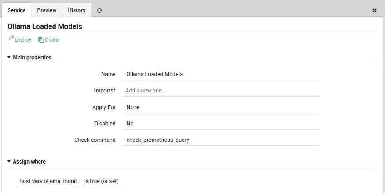This screenshot has width=385, height=193.
Task: Open the Preview tab
Action: pos(47,10)
